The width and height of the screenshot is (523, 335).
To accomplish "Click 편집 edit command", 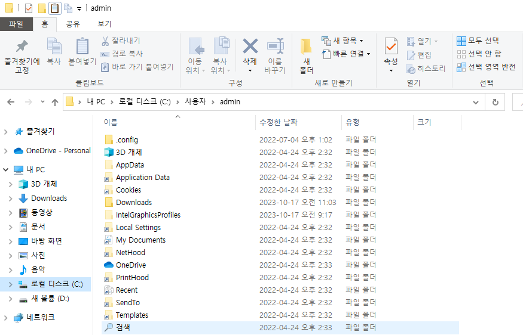I will tap(419, 55).
